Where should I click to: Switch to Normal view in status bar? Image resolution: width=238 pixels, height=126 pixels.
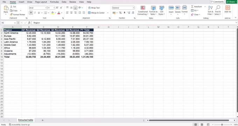196,125
